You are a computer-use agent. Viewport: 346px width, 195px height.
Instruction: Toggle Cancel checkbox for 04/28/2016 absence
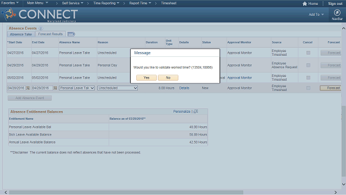(308, 88)
